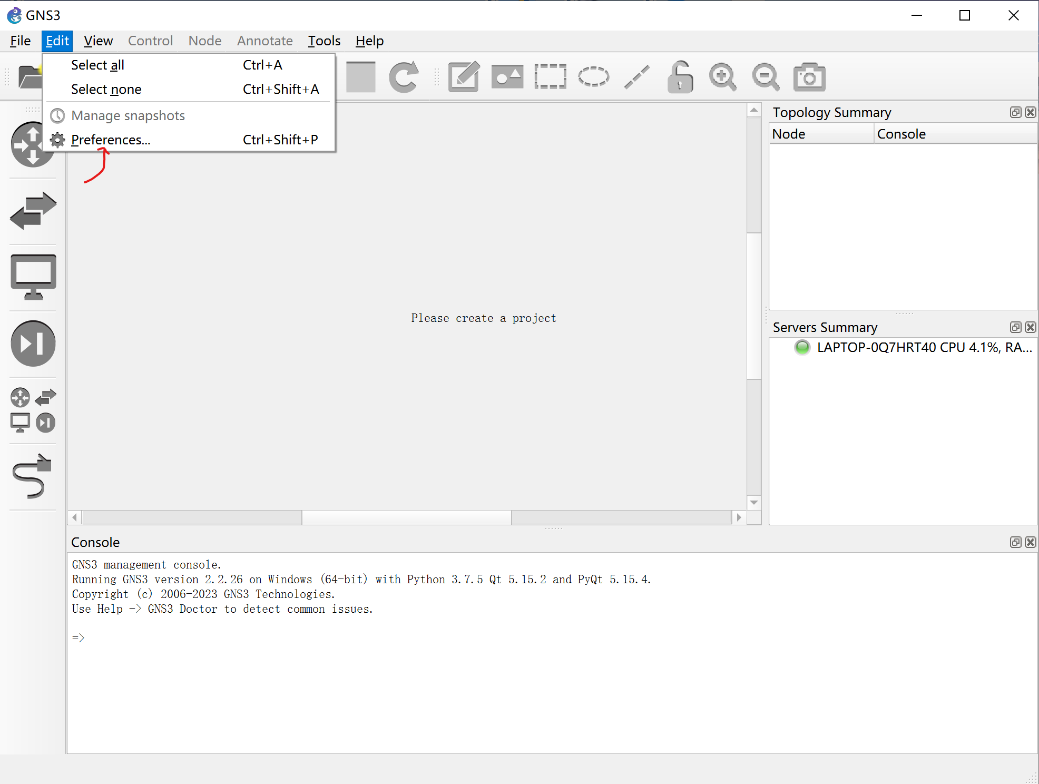Open the Tools menu
The width and height of the screenshot is (1039, 784).
[x=324, y=41]
